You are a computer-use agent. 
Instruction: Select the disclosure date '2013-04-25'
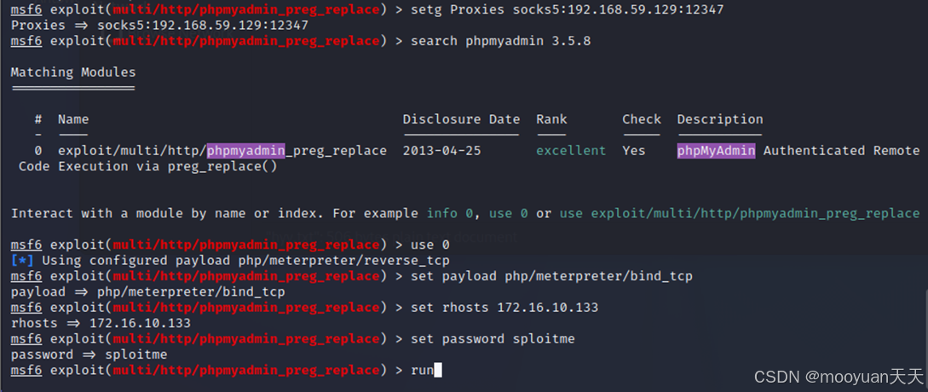coord(441,151)
